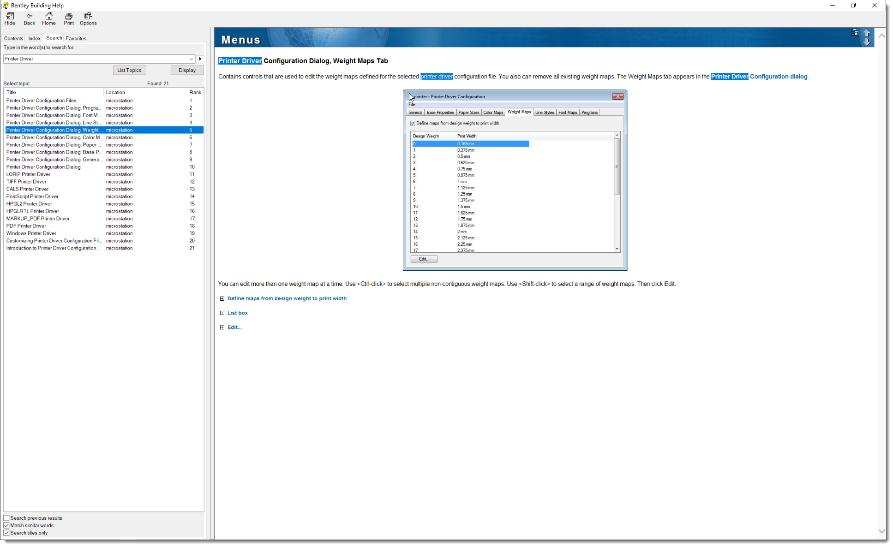Expand Define maps from design weight section

coord(222,299)
